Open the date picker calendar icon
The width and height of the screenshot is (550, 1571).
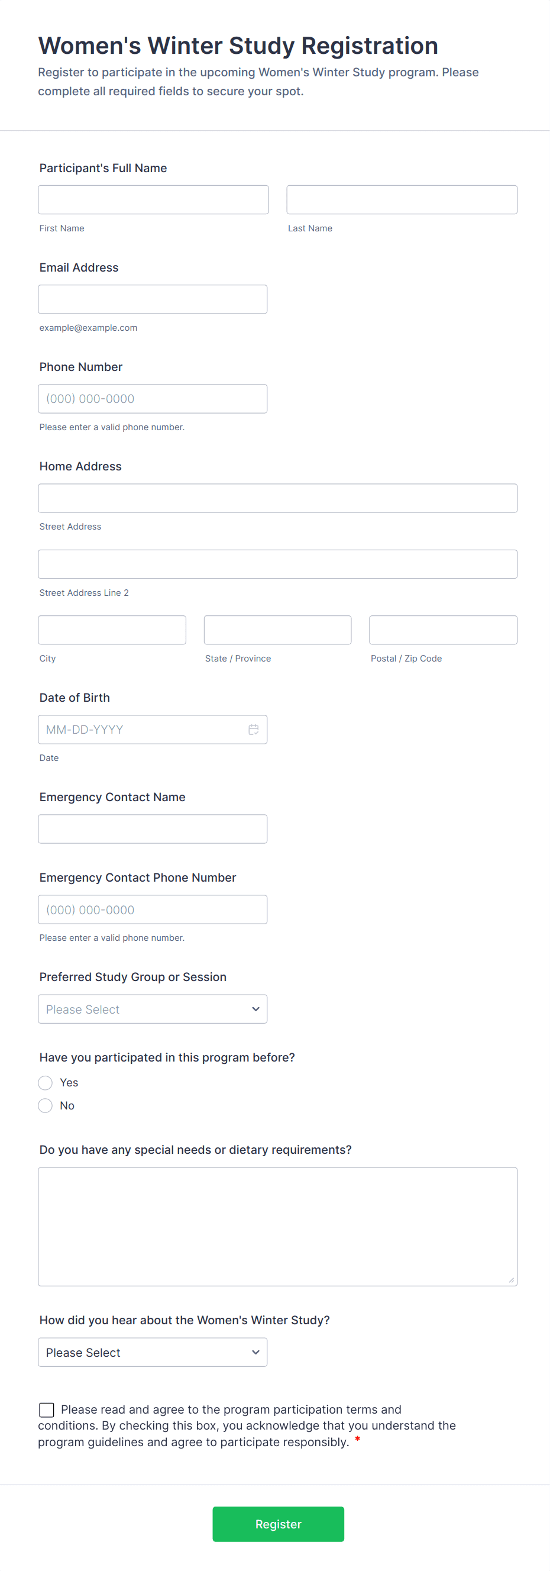click(254, 730)
